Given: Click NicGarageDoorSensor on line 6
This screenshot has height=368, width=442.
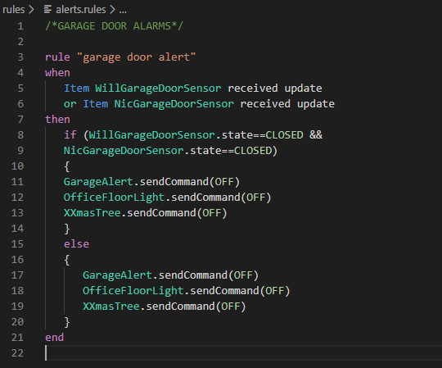Looking at the screenshot, I should 174,104.
